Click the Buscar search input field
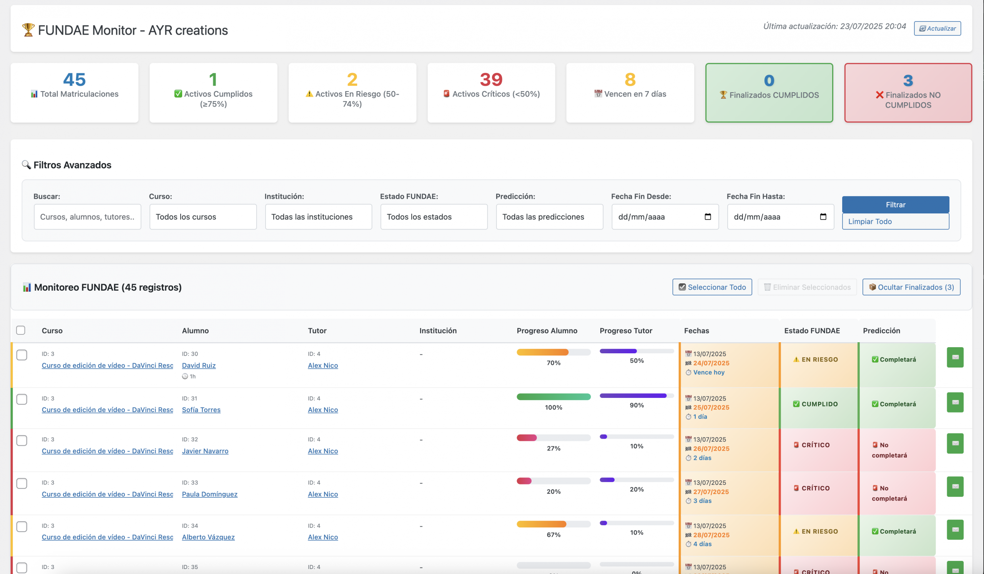This screenshot has height=574, width=984. point(88,217)
